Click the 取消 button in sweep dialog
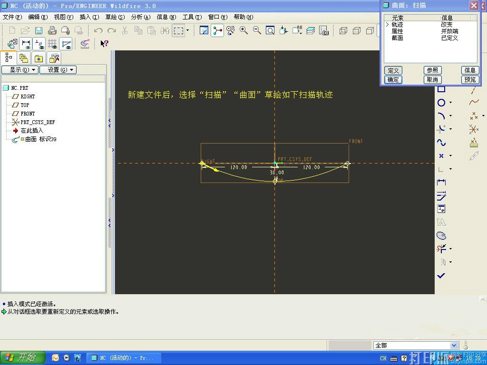The image size is (487, 365). tap(432, 80)
